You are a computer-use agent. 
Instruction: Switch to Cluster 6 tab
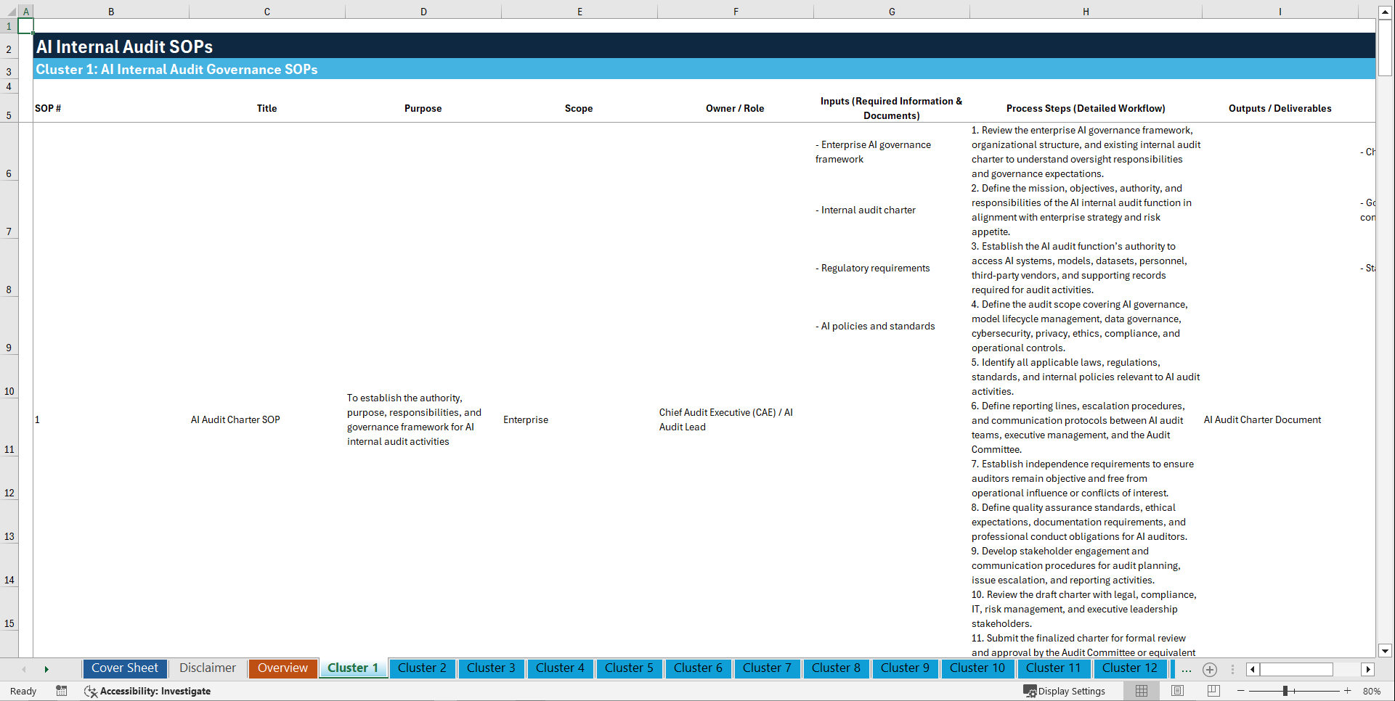tap(698, 668)
